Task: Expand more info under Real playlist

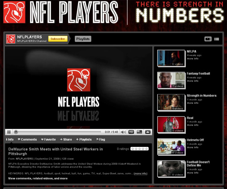Action: (x=193, y=125)
